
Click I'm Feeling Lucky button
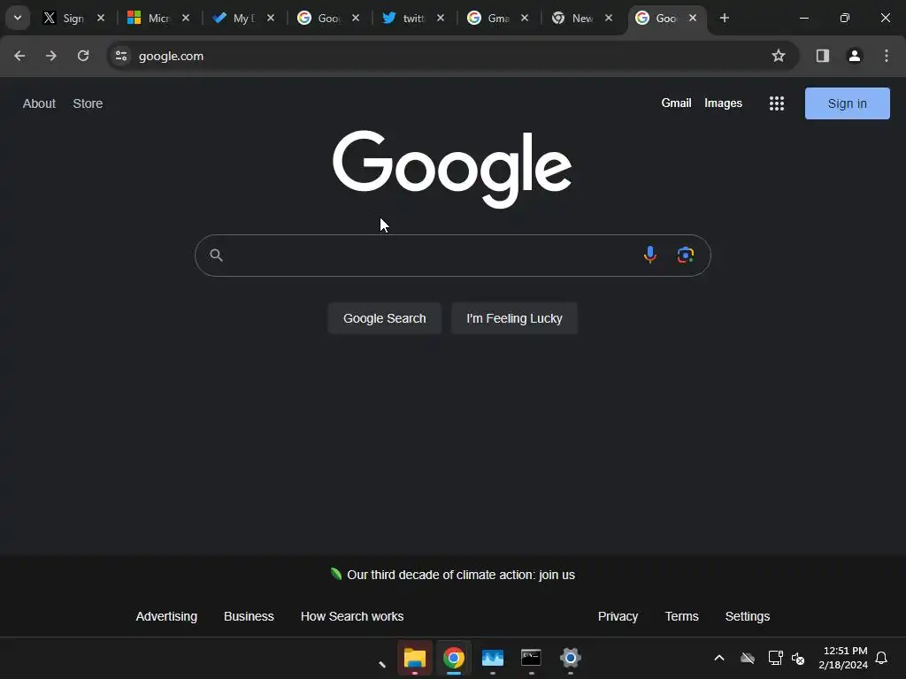click(514, 318)
